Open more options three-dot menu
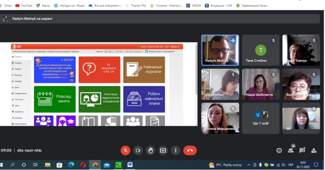325x170 pixels. click(x=175, y=151)
